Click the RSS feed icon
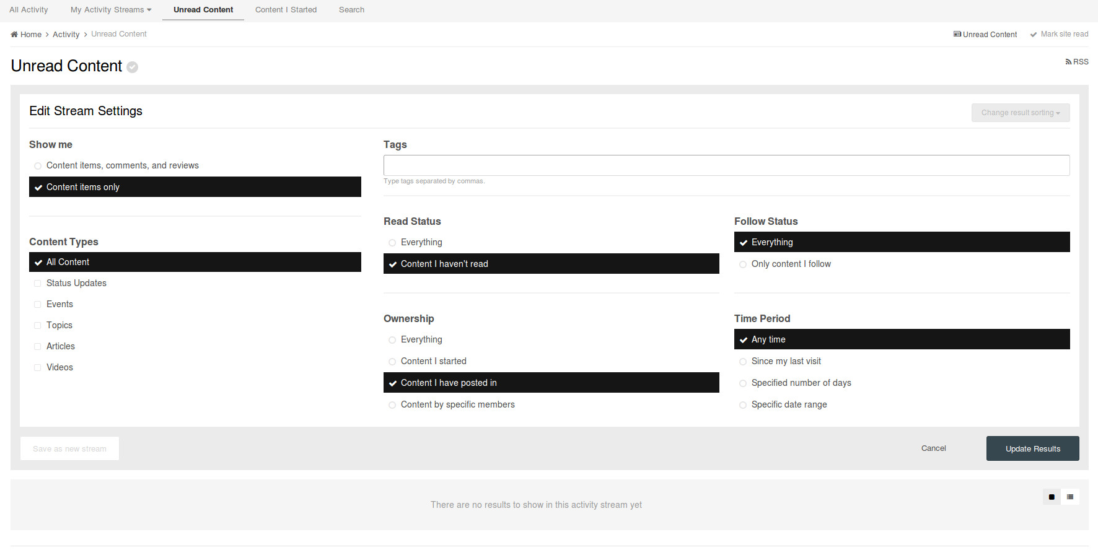 coord(1068,62)
